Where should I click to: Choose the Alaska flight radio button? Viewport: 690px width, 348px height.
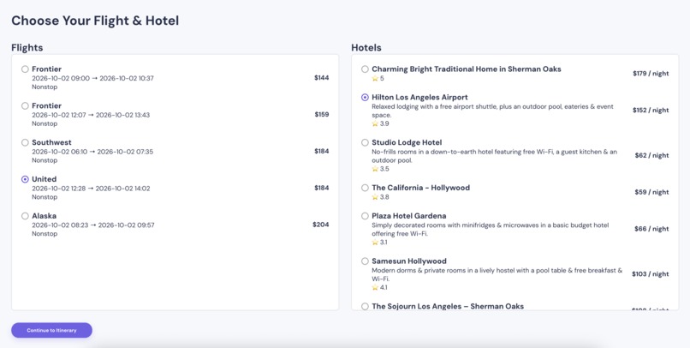pos(25,216)
